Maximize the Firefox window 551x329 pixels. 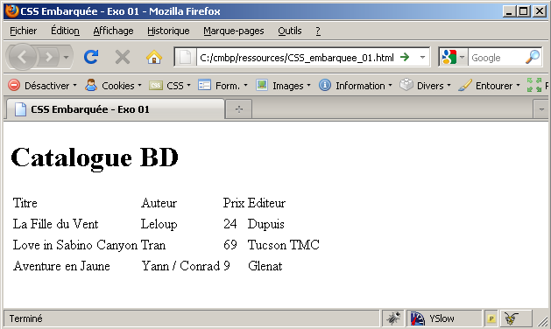point(524,11)
